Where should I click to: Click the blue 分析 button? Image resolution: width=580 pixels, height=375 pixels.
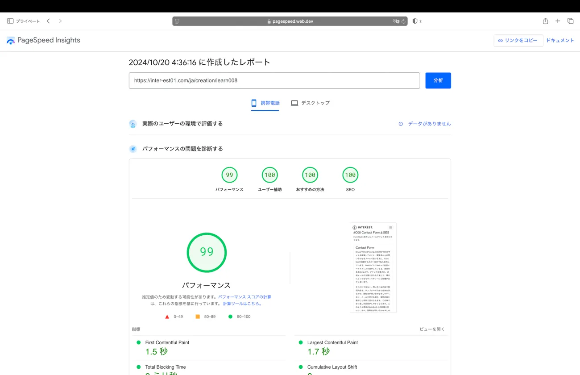438,80
